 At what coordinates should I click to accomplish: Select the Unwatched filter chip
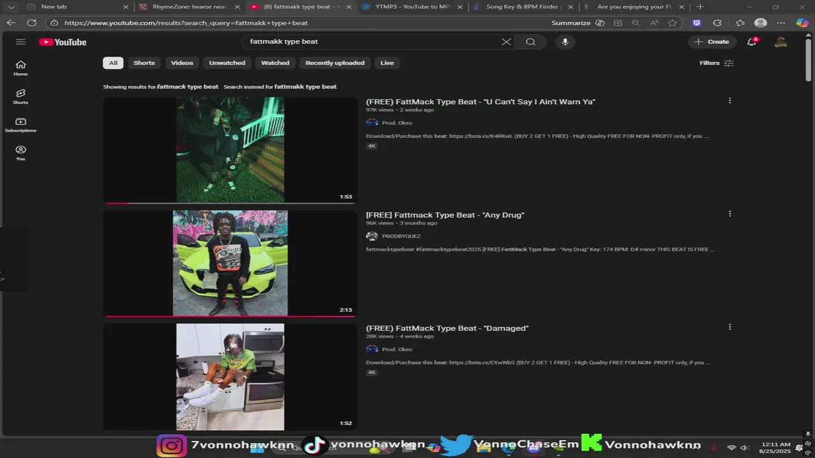point(227,63)
